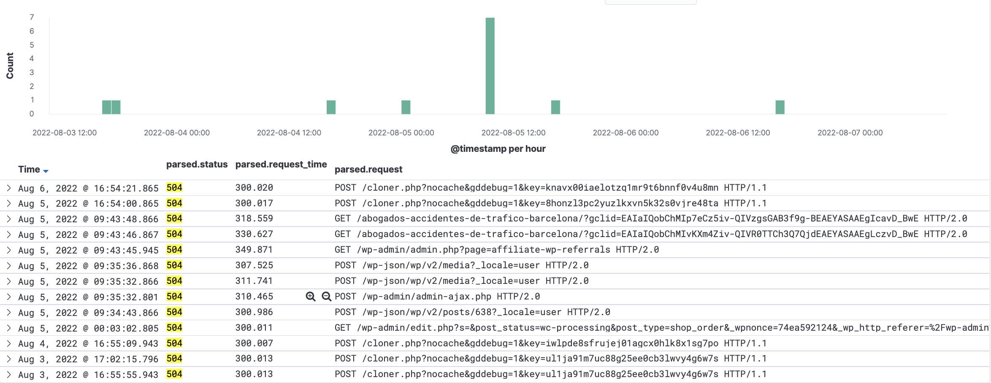The width and height of the screenshot is (991, 383).
Task: Expand the Aug 6, 2022 16:54:21.865 row
Action: coord(9,188)
